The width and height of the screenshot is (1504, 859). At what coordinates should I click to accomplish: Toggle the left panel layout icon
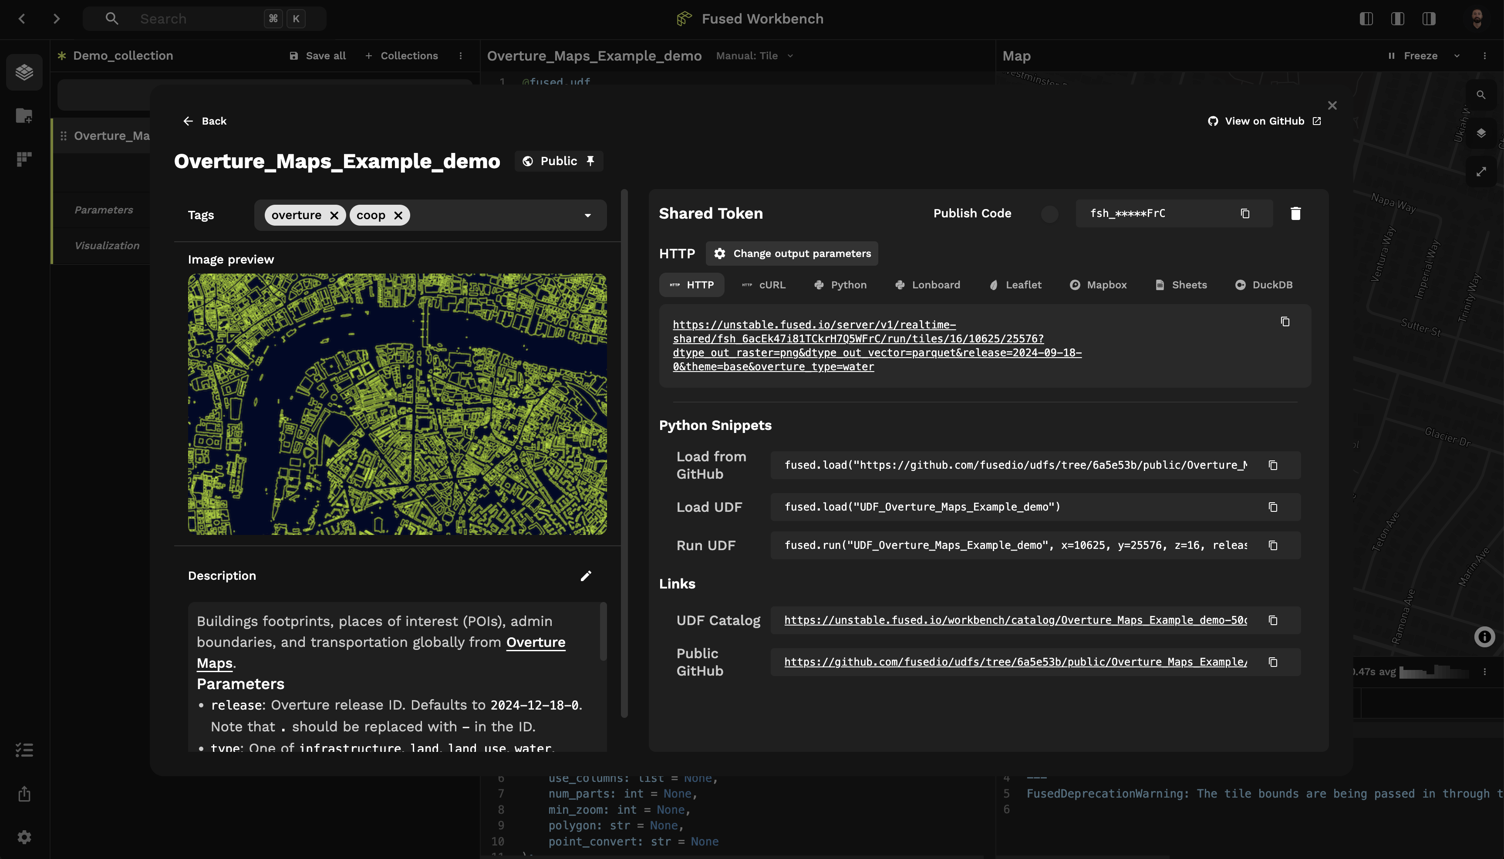point(1366,19)
